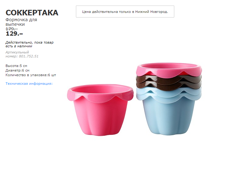Click the СОККЕРТАКА product title

tap(32, 13)
